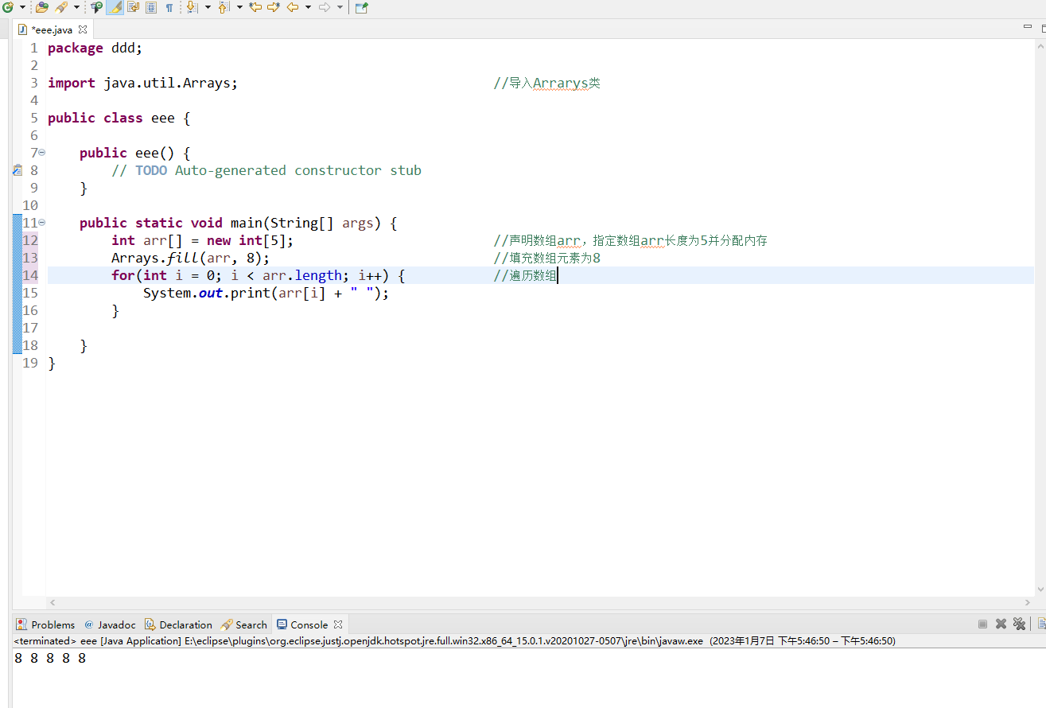This screenshot has height=708, width=1046.
Task: Click the Show Whitespace Characters icon
Action: coord(169,7)
